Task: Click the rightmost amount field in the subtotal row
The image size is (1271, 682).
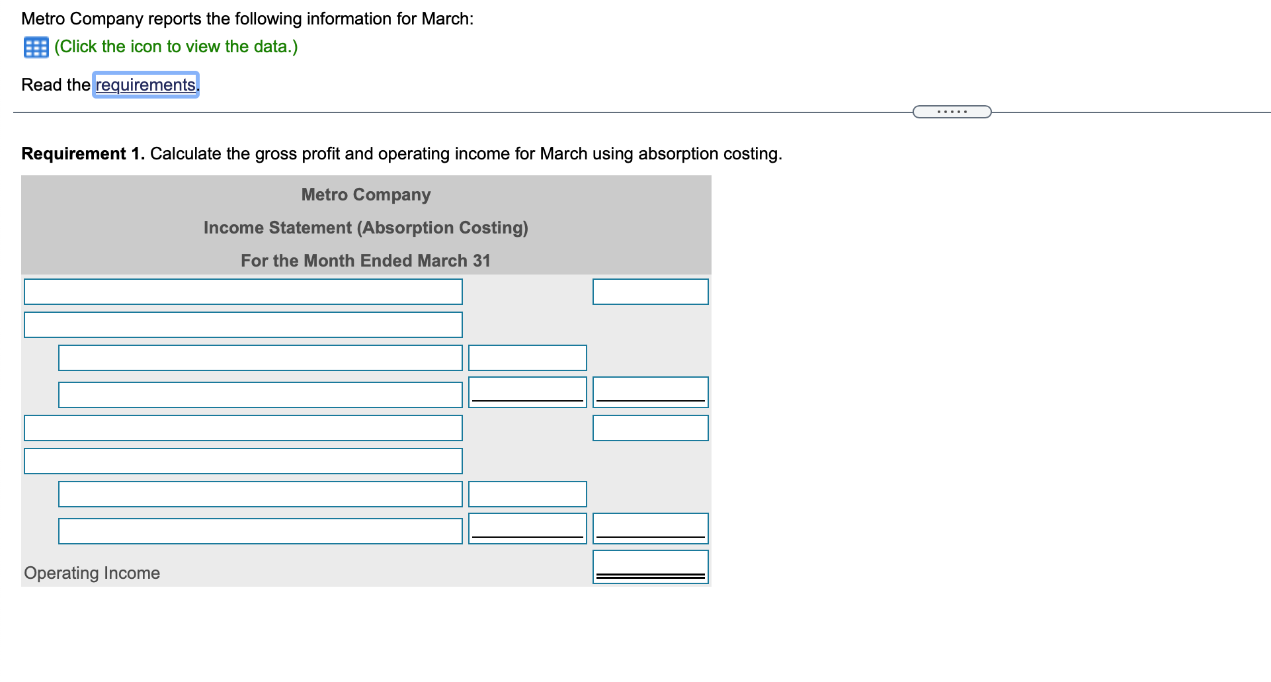Action: (x=650, y=392)
